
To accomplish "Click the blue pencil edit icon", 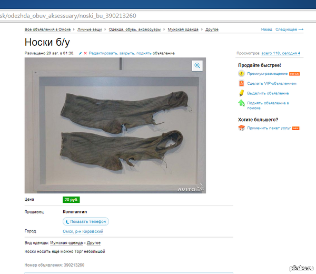I will [80, 53].
